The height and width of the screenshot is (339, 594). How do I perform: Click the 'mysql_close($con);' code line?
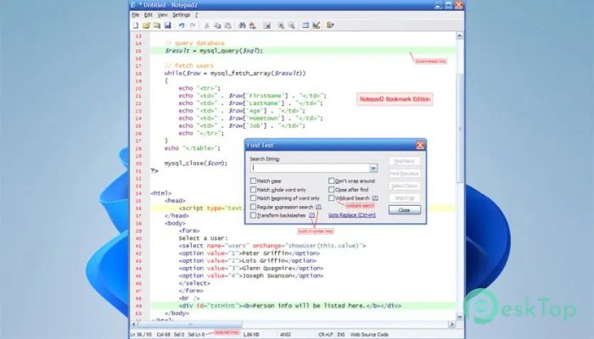click(x=196, y=164)
